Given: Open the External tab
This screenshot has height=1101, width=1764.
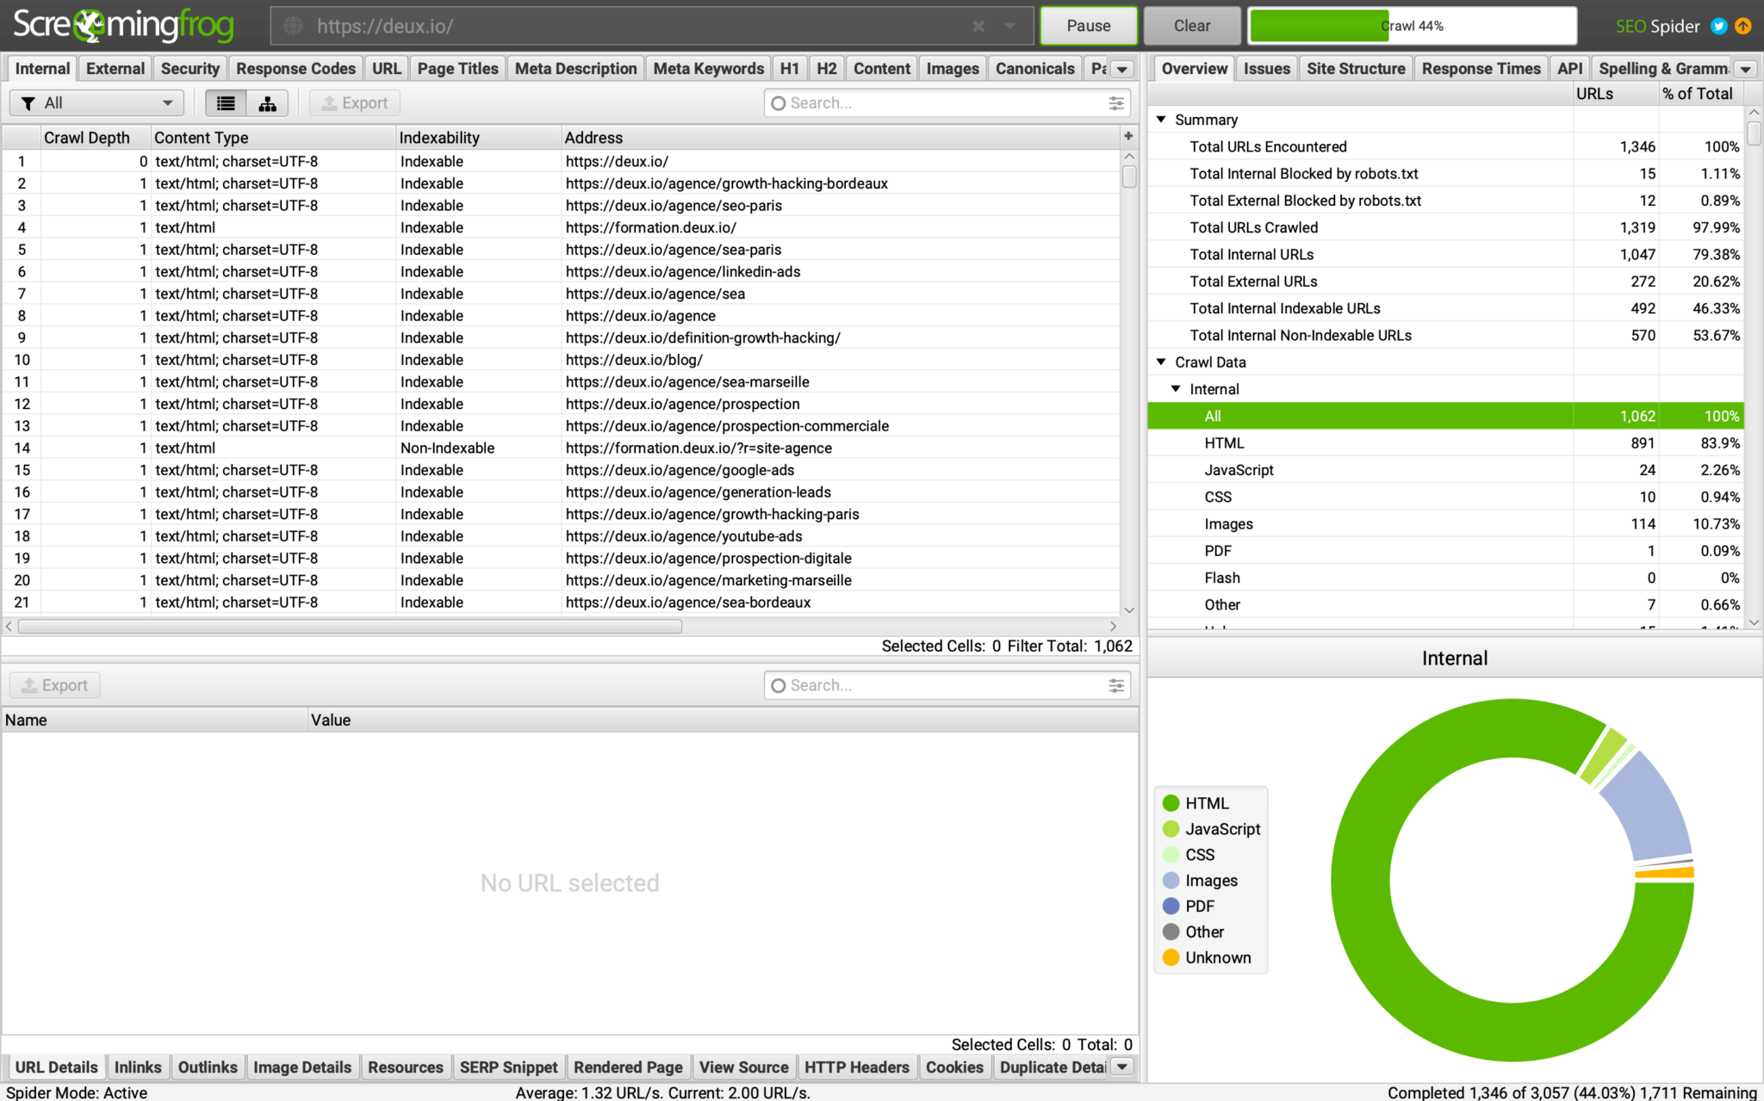Looking at the screenshot, I should coord(115,69).
